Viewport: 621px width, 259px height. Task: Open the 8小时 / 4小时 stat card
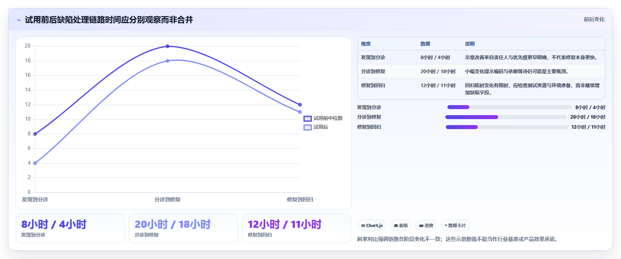point(70,228)
